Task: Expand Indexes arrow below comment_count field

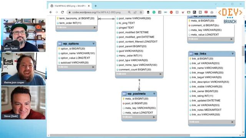Action: (161, 74)
